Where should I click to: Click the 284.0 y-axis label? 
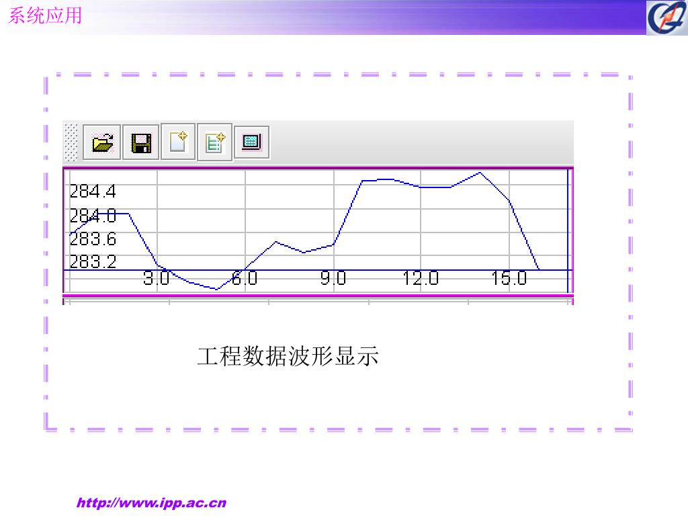pos(93,216)
